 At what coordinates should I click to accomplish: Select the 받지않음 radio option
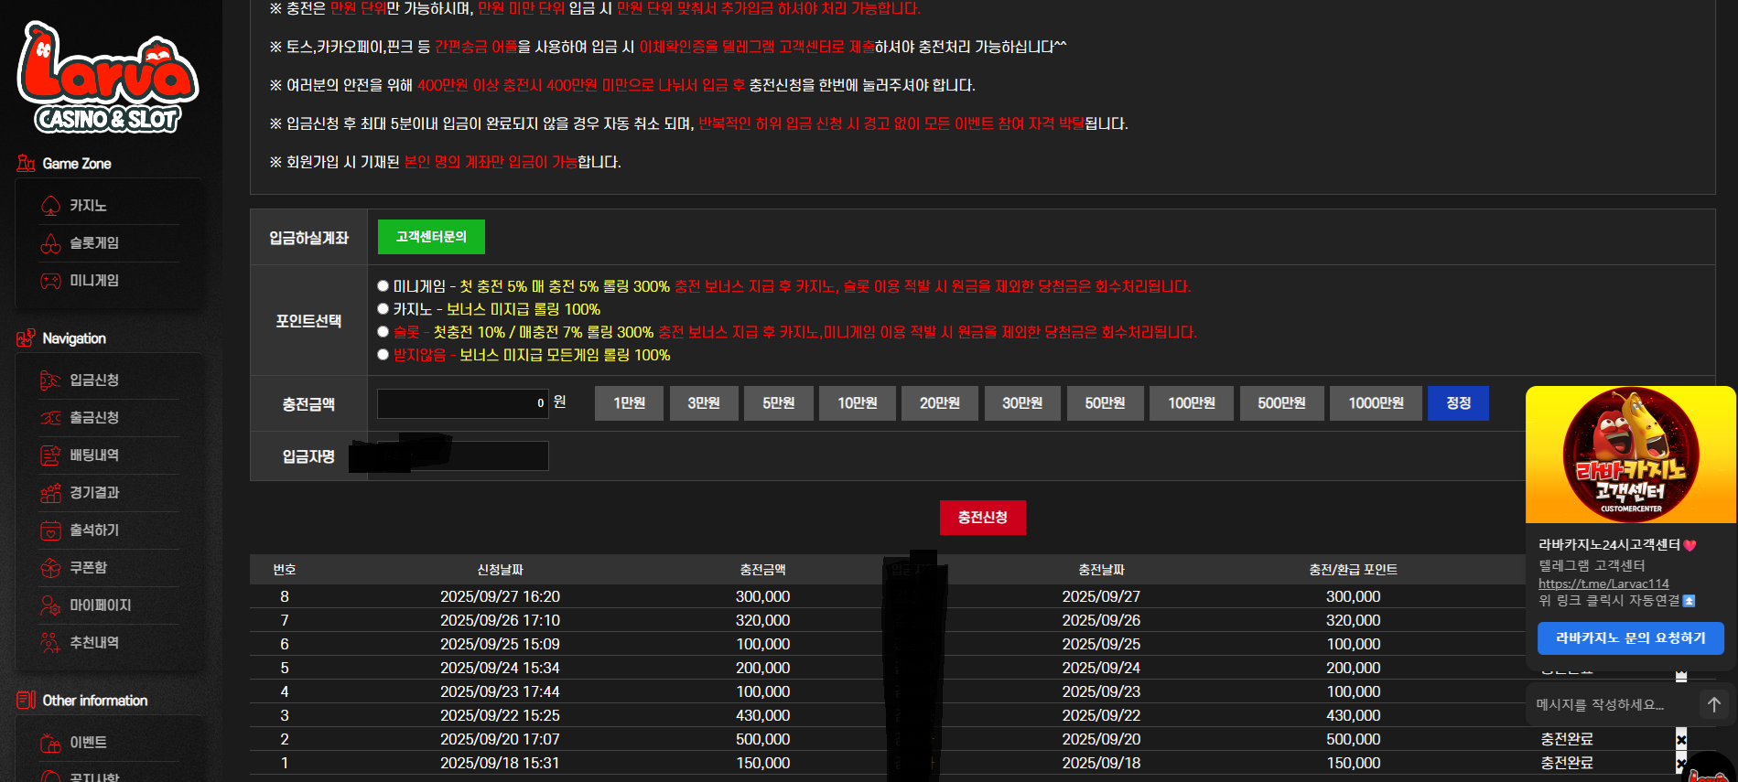coord(383,355)
